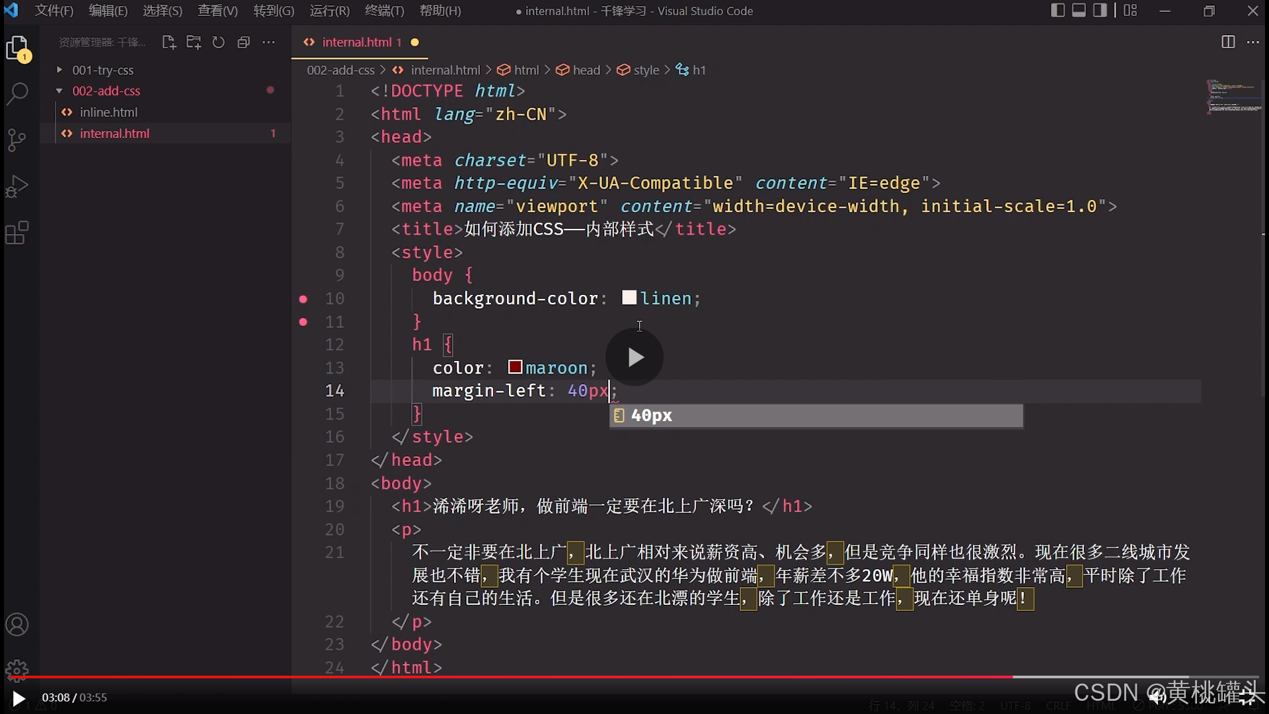Screen dimensions: 1269x714
Task: Create a new folder in explorer
Action: (194, 42)
